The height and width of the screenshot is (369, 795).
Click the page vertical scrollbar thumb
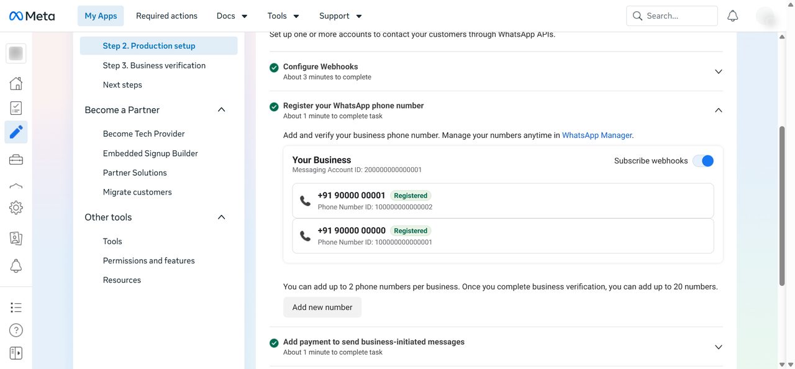pos(782,205)
